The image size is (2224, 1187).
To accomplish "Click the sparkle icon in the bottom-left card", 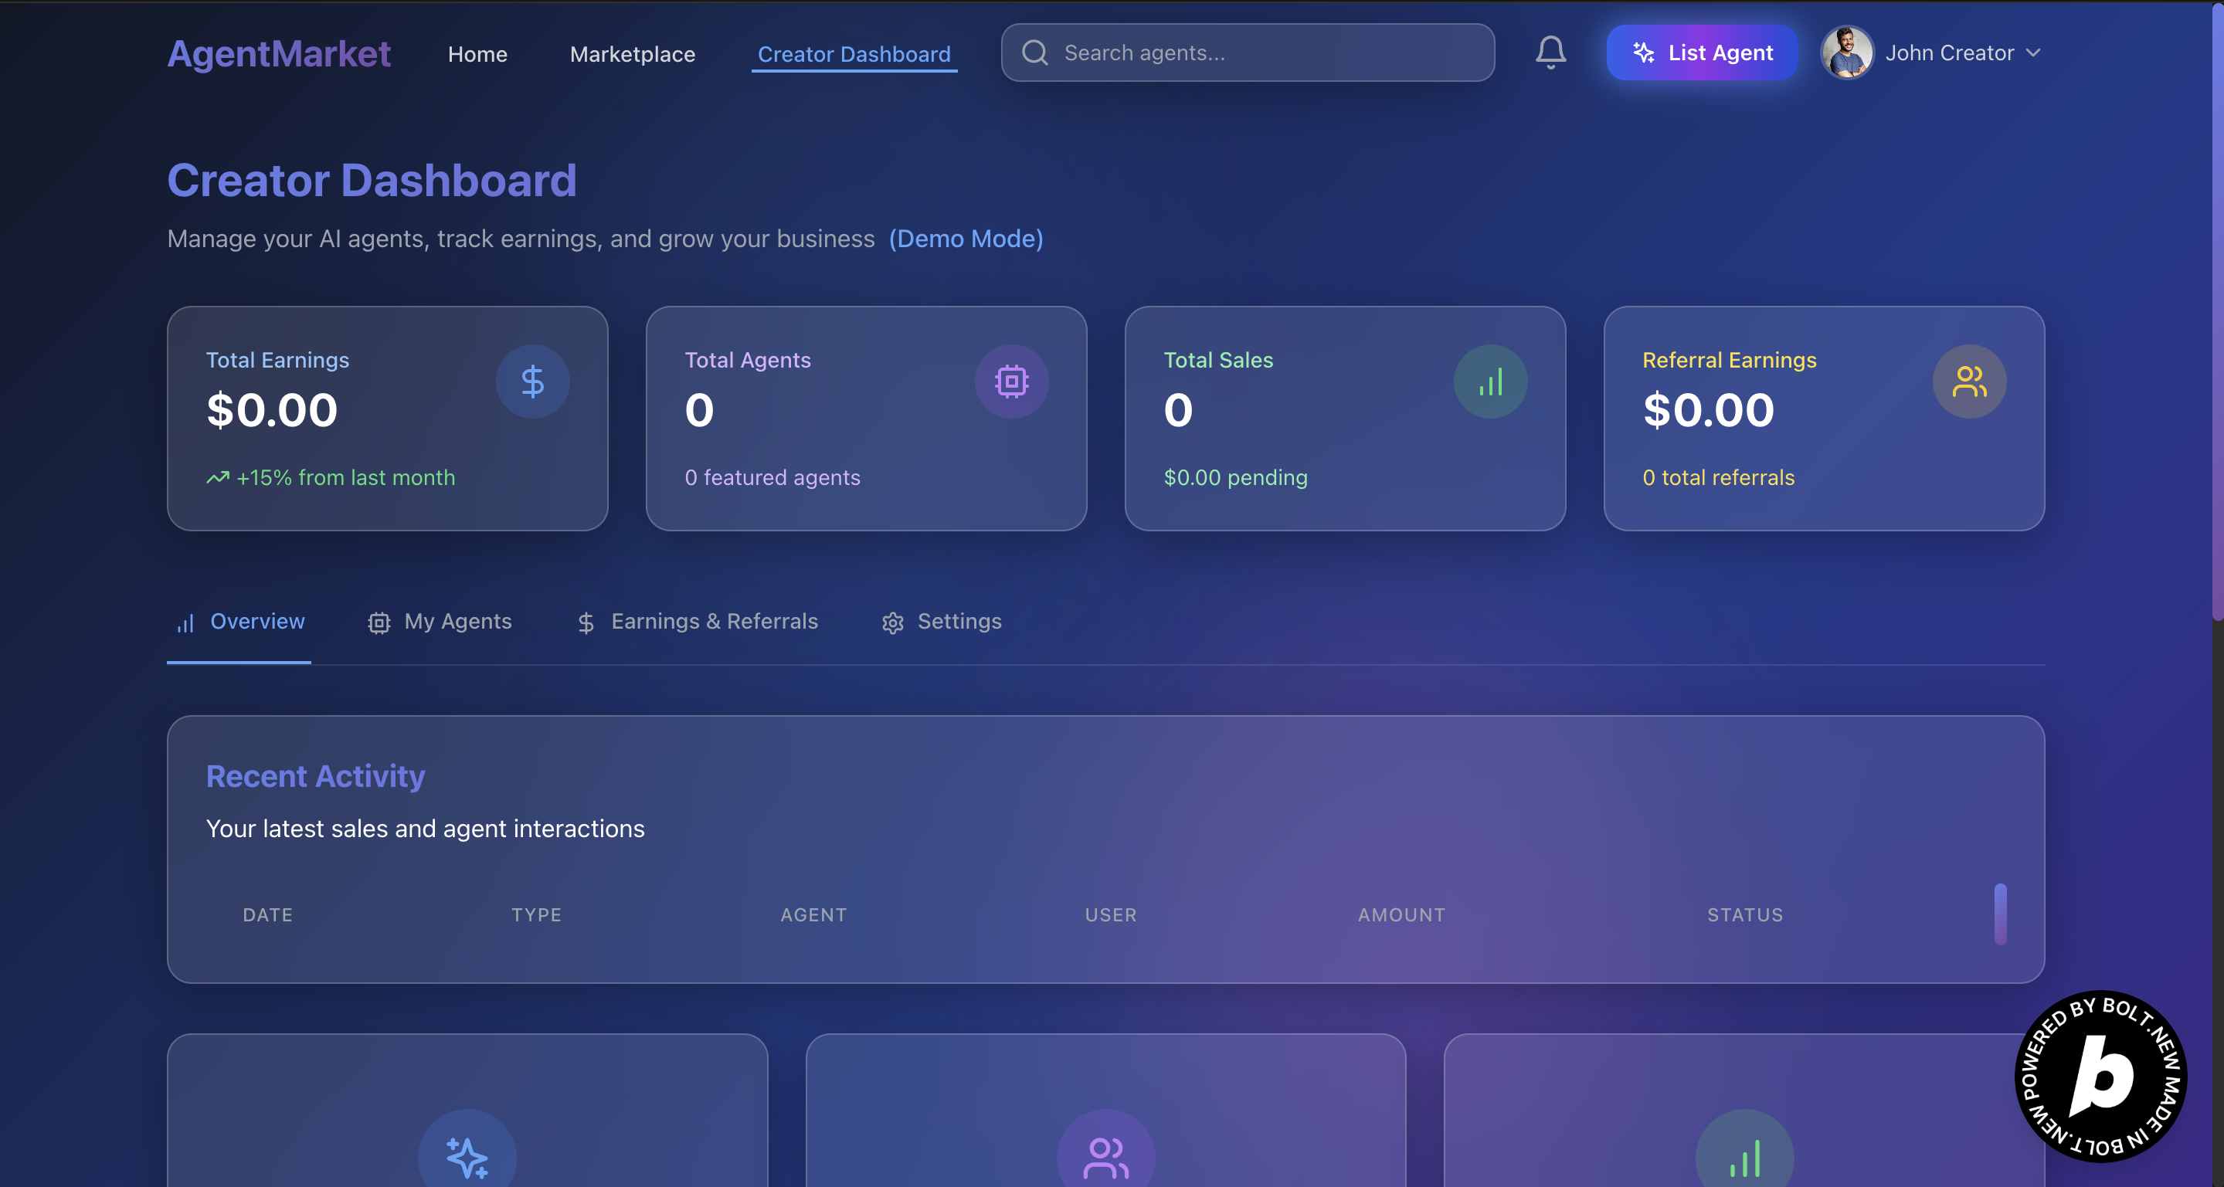I will pos(467,1157).
